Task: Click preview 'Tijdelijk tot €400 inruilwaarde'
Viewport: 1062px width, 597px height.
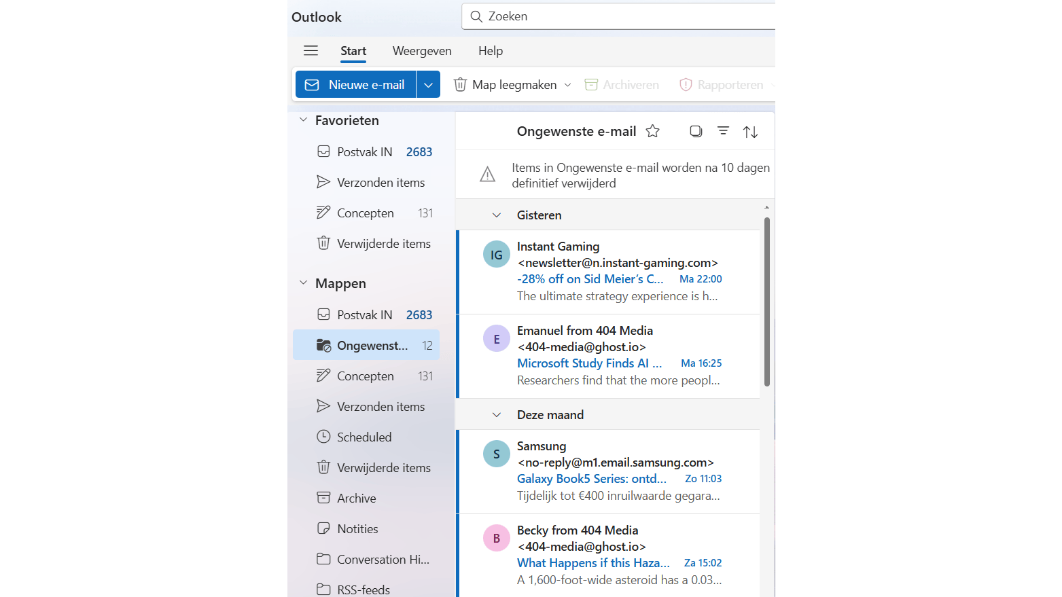Action: (618, 496)
